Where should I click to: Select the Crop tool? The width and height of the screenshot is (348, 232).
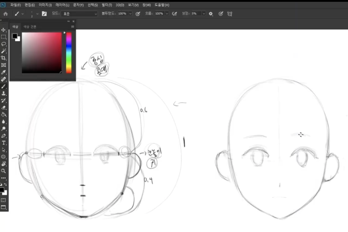3,58
